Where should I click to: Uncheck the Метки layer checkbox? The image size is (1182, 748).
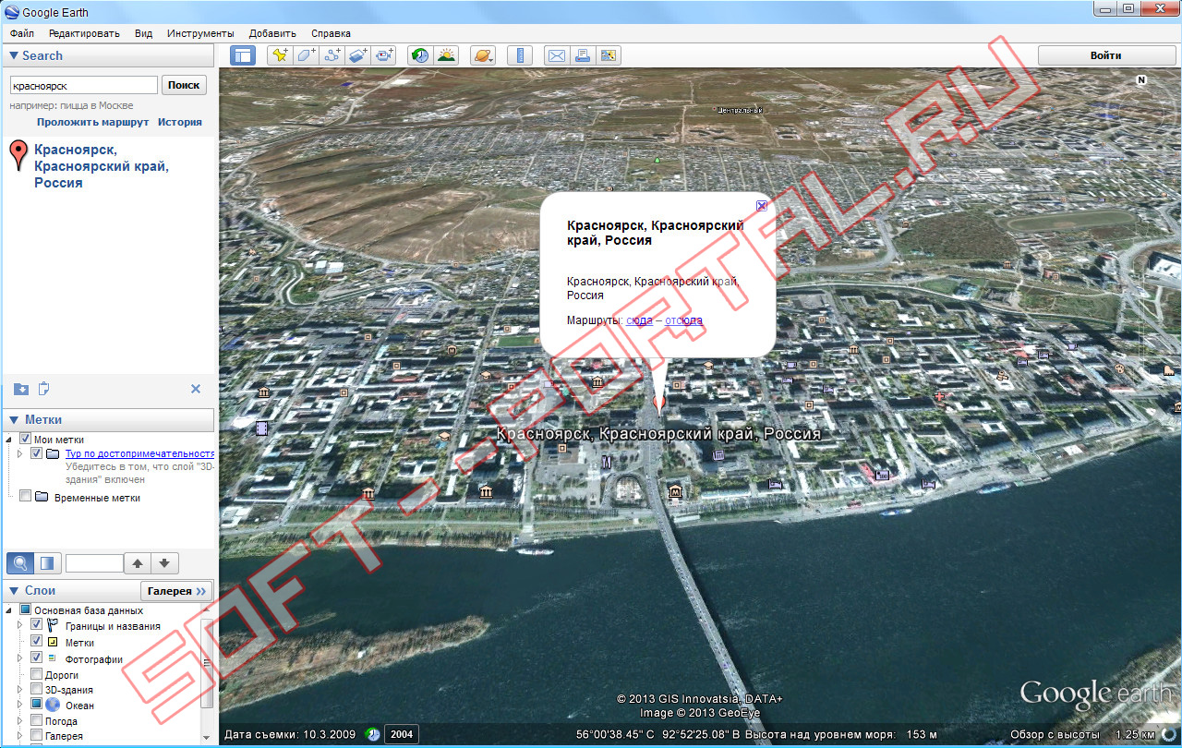click(x=37, y=642)
